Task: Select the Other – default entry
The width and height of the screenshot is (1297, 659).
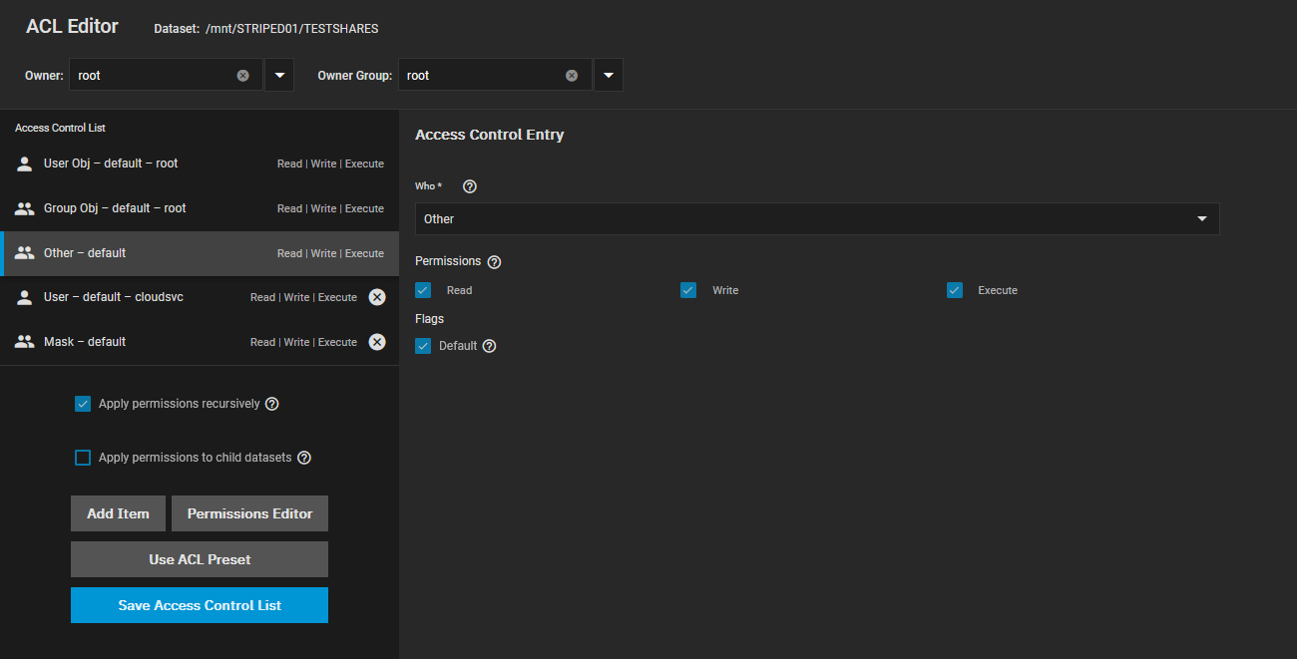Action: 200,253
